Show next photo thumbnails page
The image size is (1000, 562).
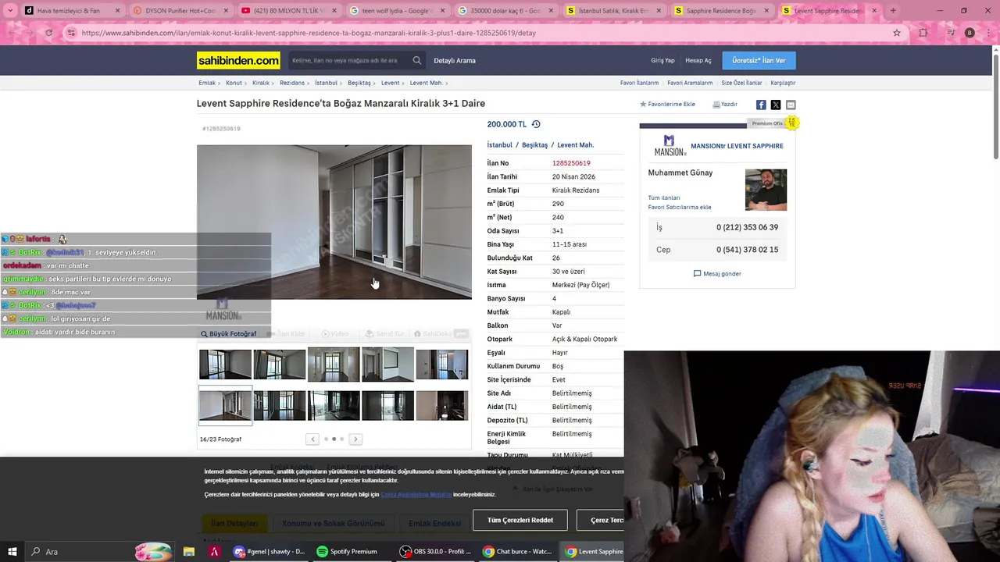click(x=355, y=439)
